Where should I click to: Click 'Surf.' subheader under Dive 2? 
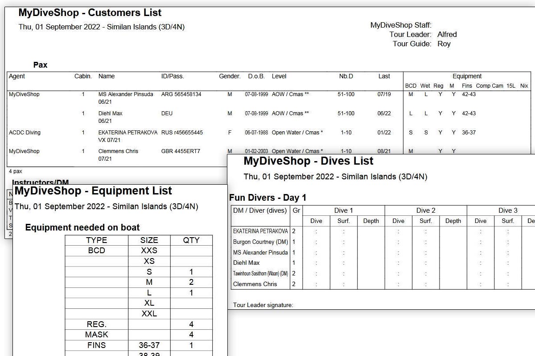click(426, 221)
